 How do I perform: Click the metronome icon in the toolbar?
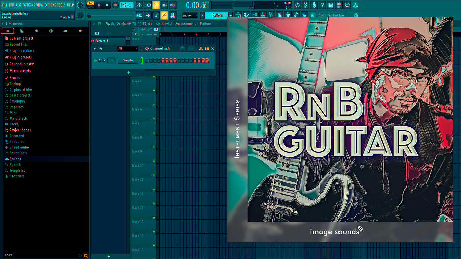coord(140,5)
